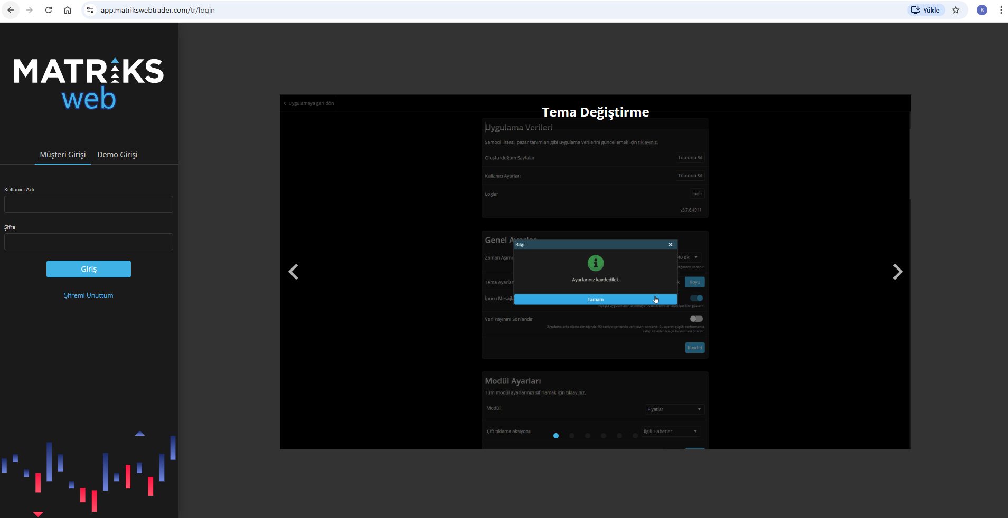This screenshot has height=518, width=1008.
Task: Open the browser three-dot menu
Action: click(x=1001, y=10)
